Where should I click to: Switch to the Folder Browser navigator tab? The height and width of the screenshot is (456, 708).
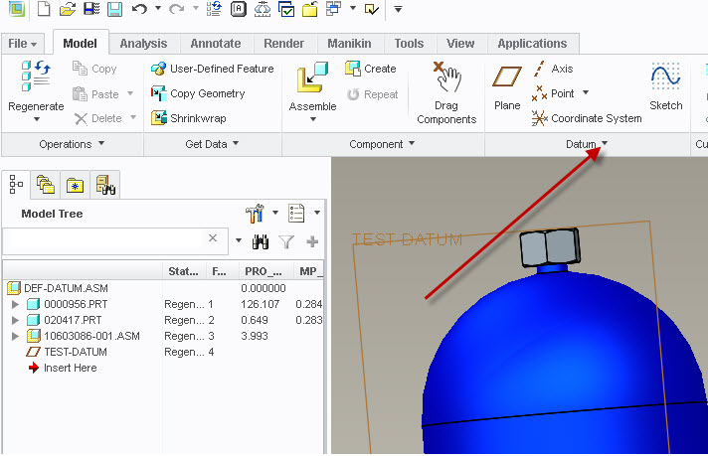[45, 184]
